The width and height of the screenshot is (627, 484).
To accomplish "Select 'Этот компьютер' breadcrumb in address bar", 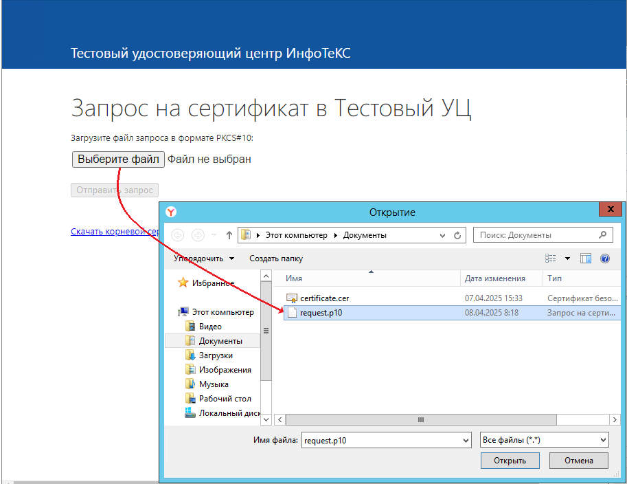I will click(x=296, y=235).
